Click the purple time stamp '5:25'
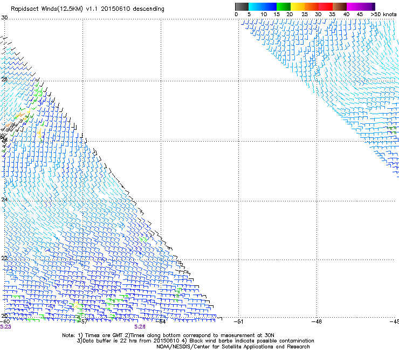Screen dimensions: 399x350 click(5, 327)
